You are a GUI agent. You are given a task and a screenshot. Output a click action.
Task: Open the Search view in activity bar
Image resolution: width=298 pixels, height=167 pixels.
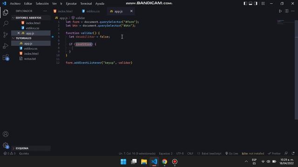coord(6,24)
